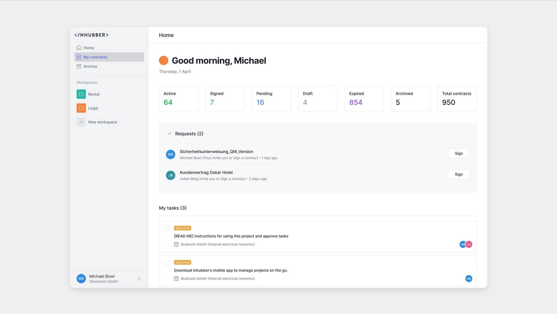Sign the Kundenvertrag Oskar Hotel contract
The height and width of the screenshot is (314, 557).
459,174
